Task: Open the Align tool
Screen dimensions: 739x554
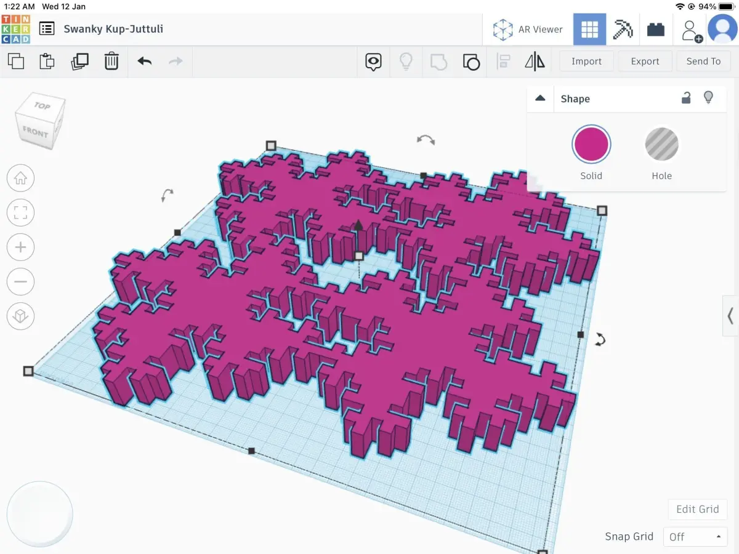Action: pos(504,62)
